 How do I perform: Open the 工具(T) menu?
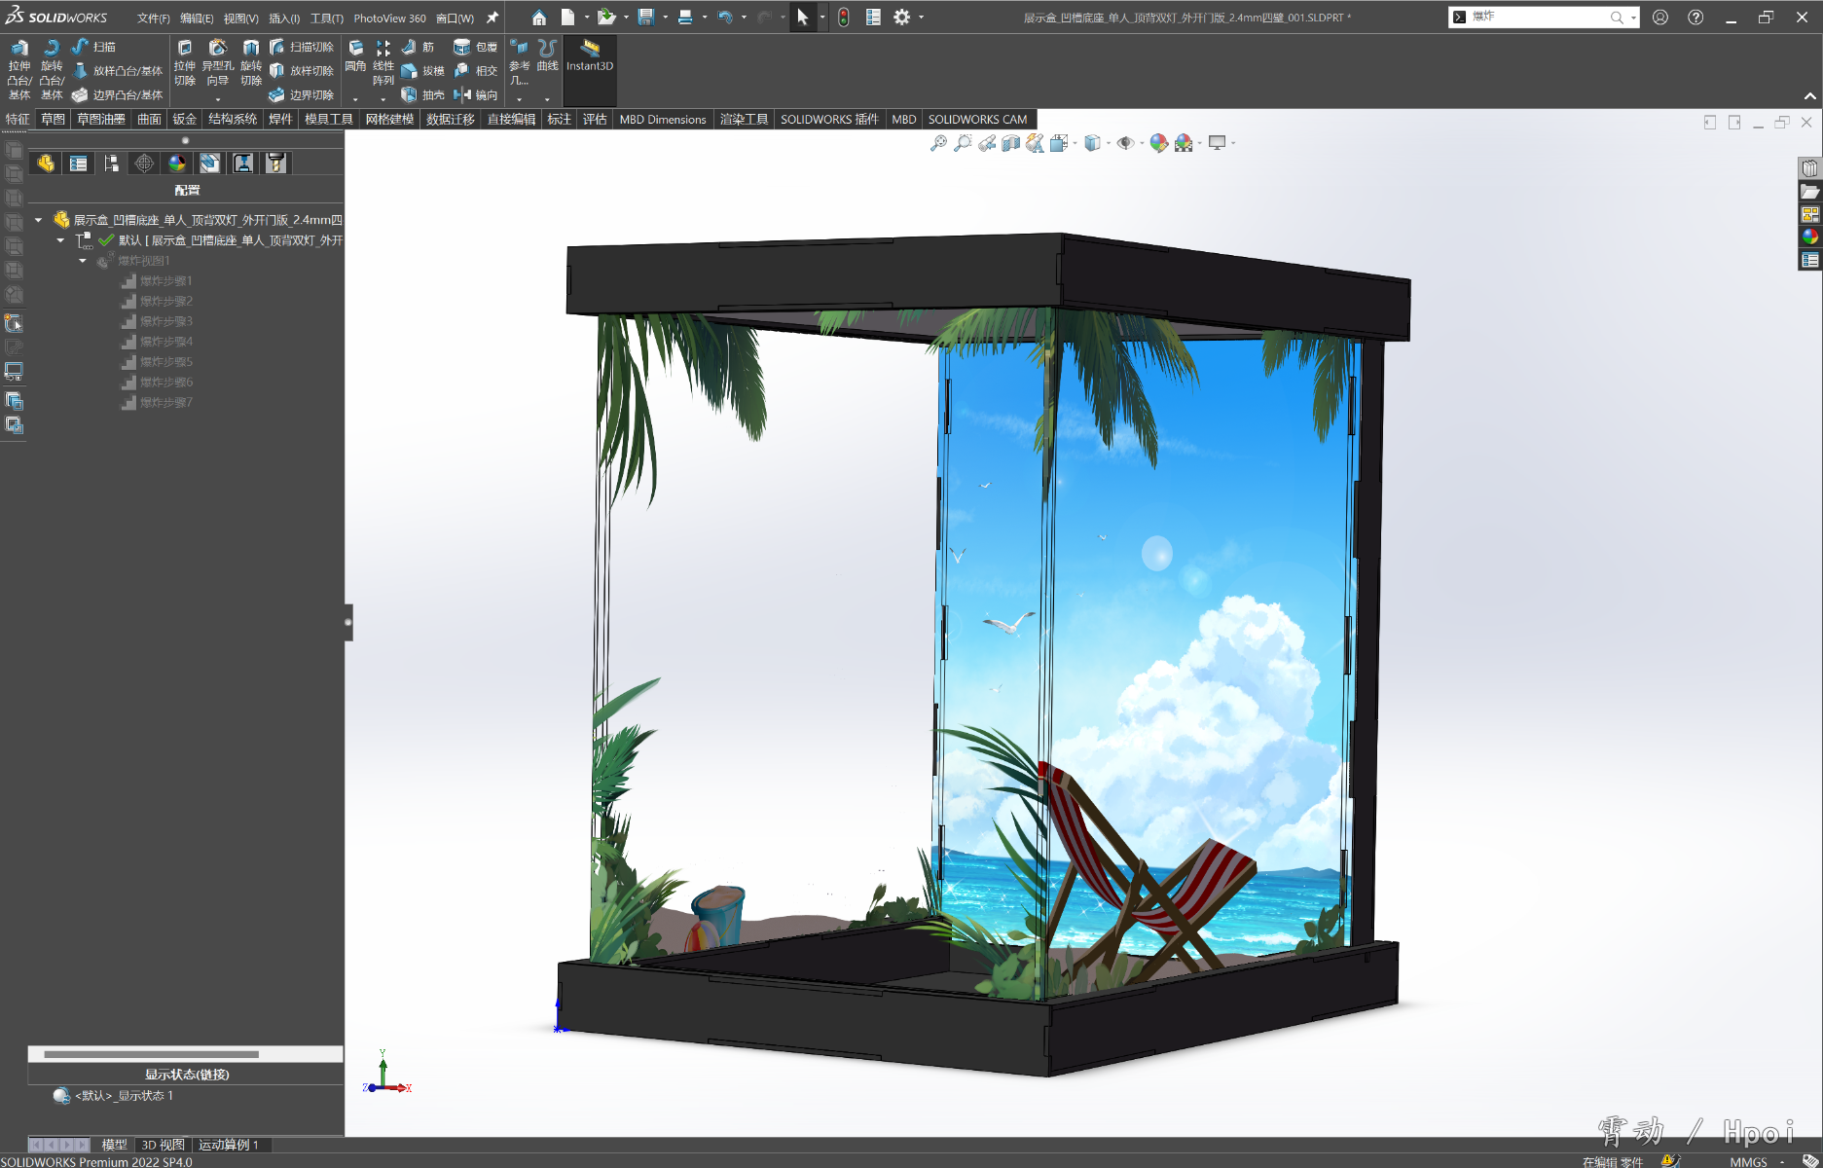point(326,18)
